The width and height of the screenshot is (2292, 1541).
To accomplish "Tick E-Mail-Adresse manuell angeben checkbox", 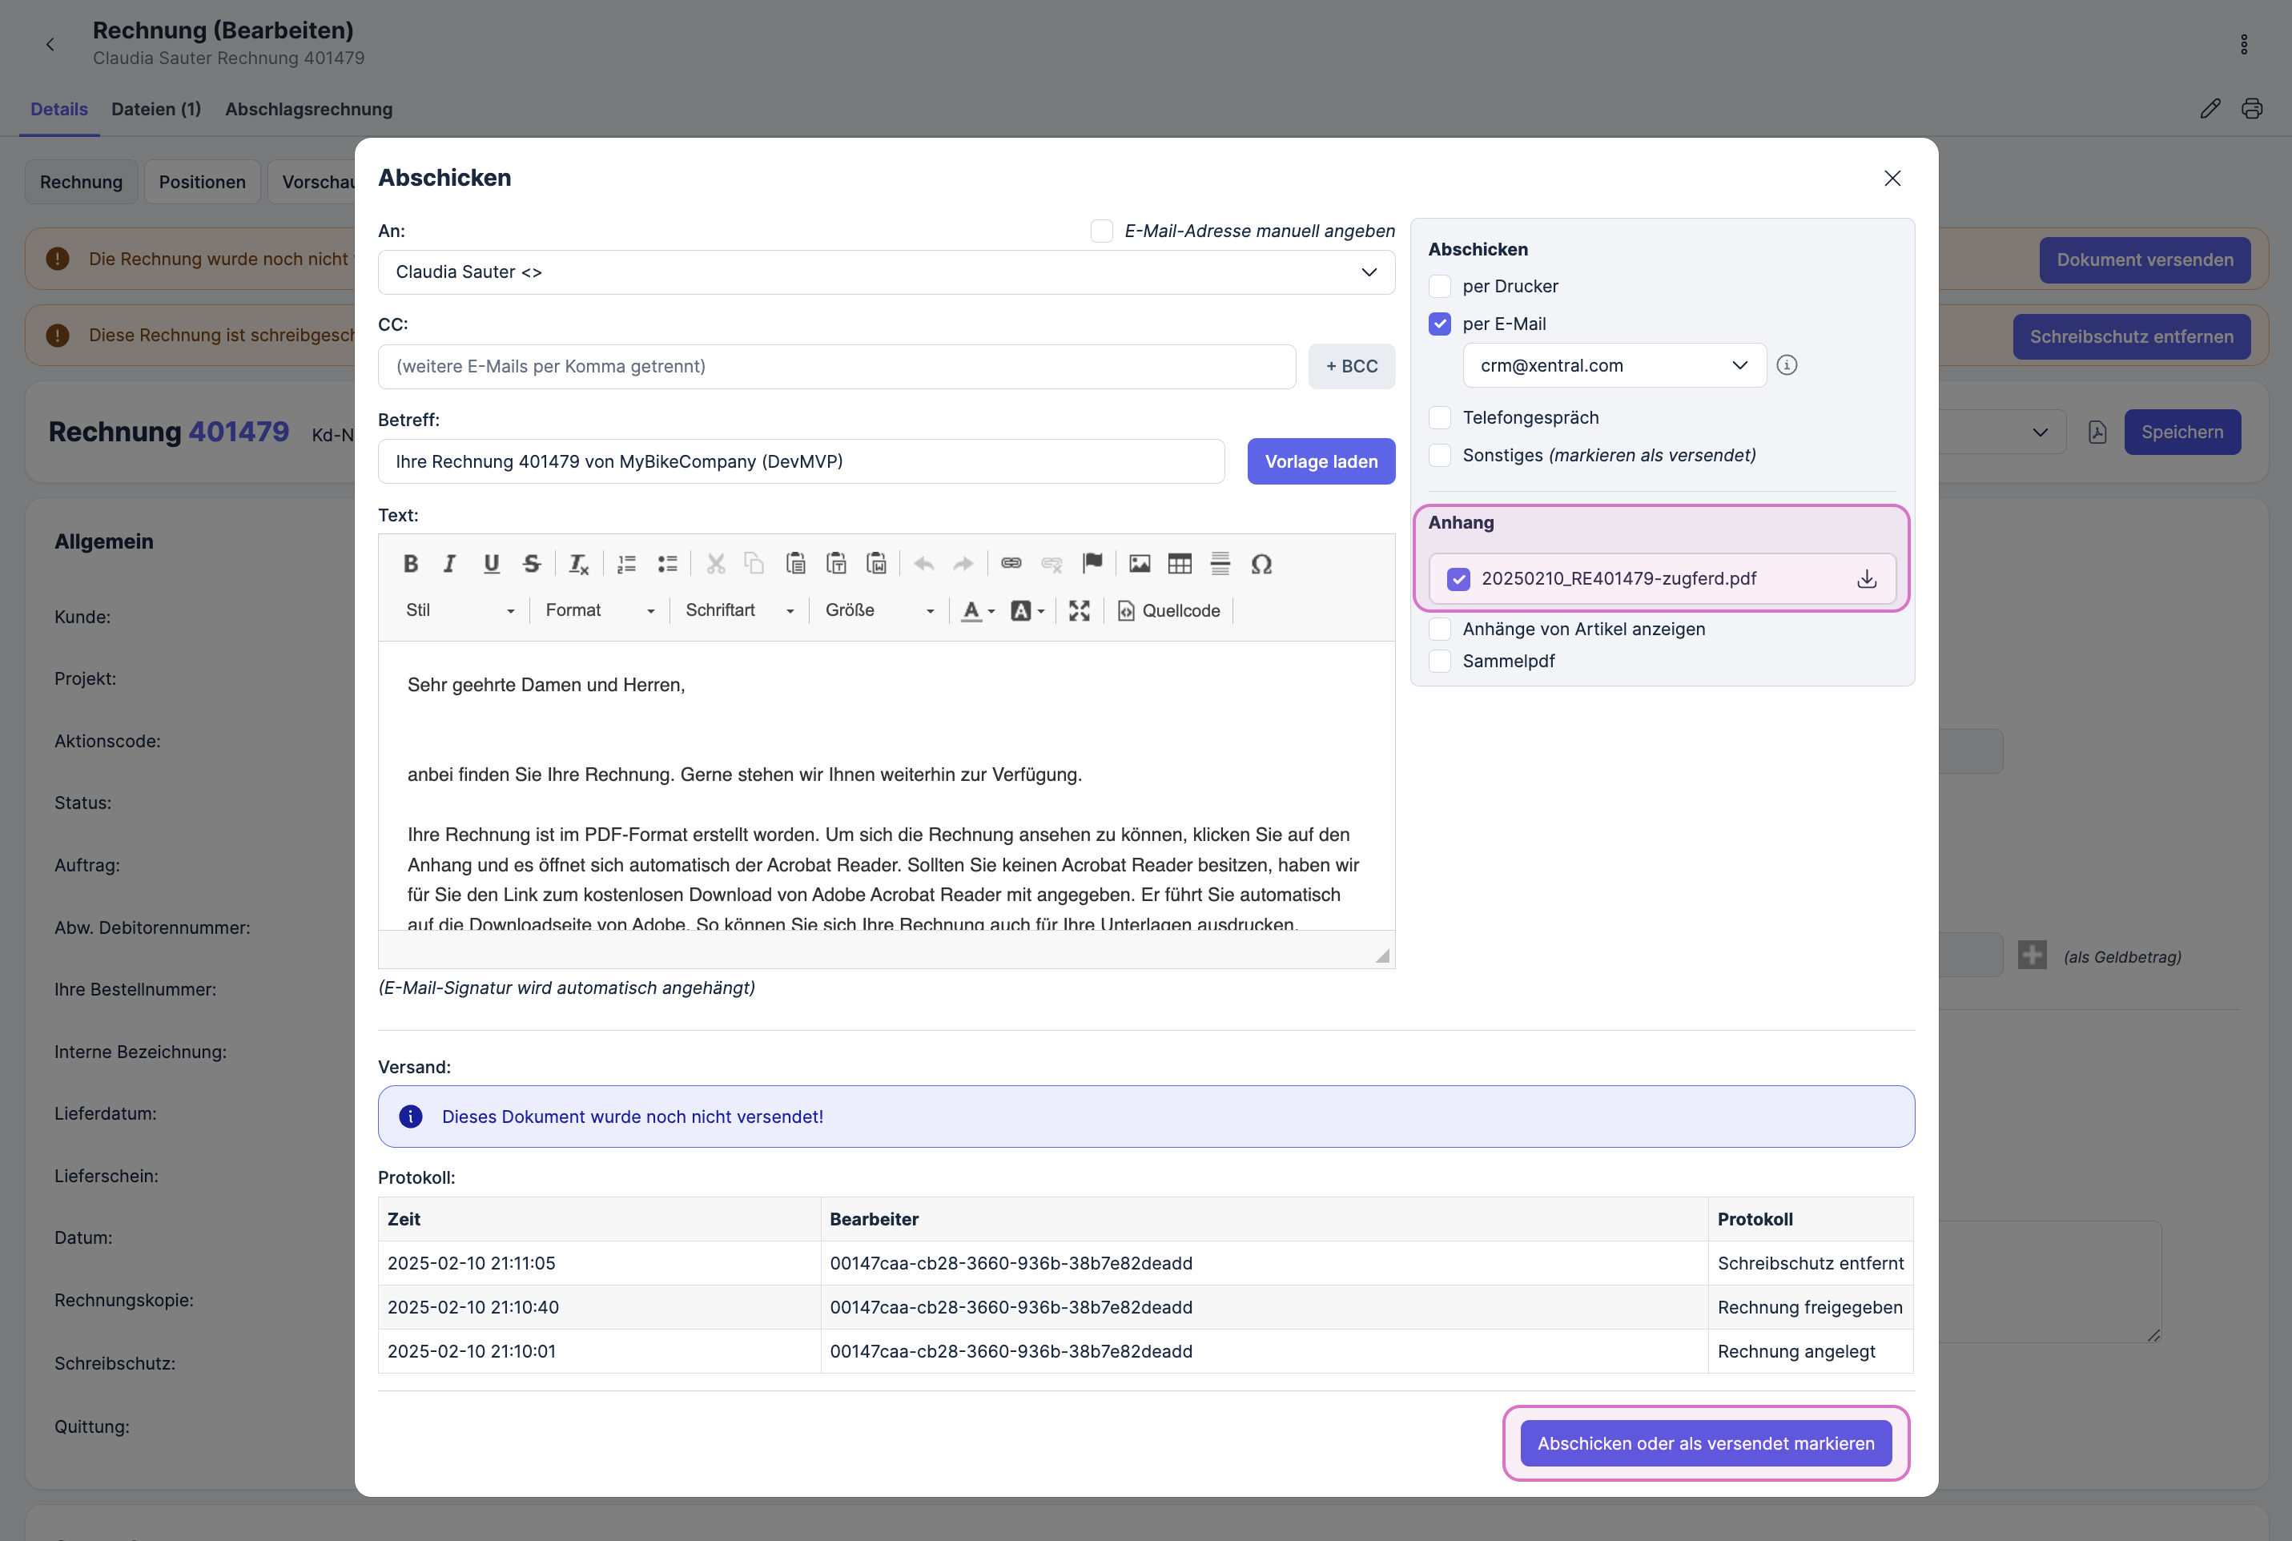I will click(x=1101, y=231).
